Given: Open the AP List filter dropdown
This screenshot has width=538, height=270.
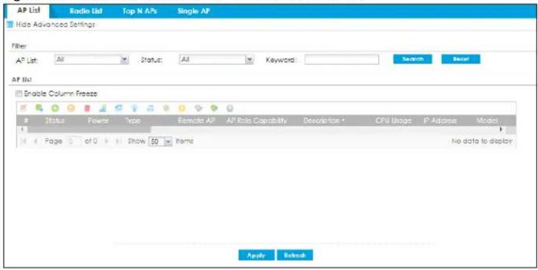Looking at the screenshot, I should click(92, 60).
